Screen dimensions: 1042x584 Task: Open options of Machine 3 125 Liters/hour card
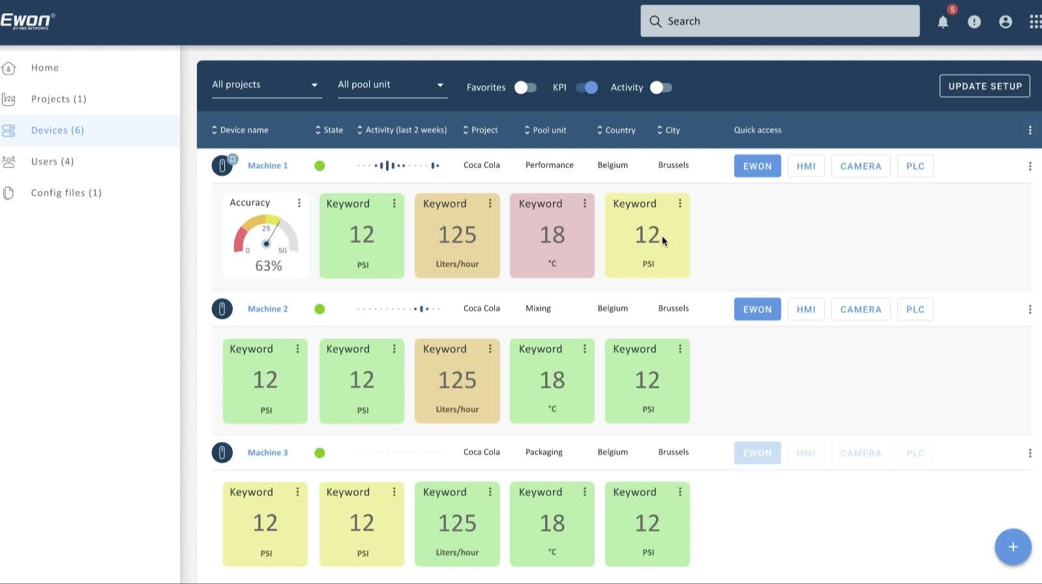(x=490, y=492)
